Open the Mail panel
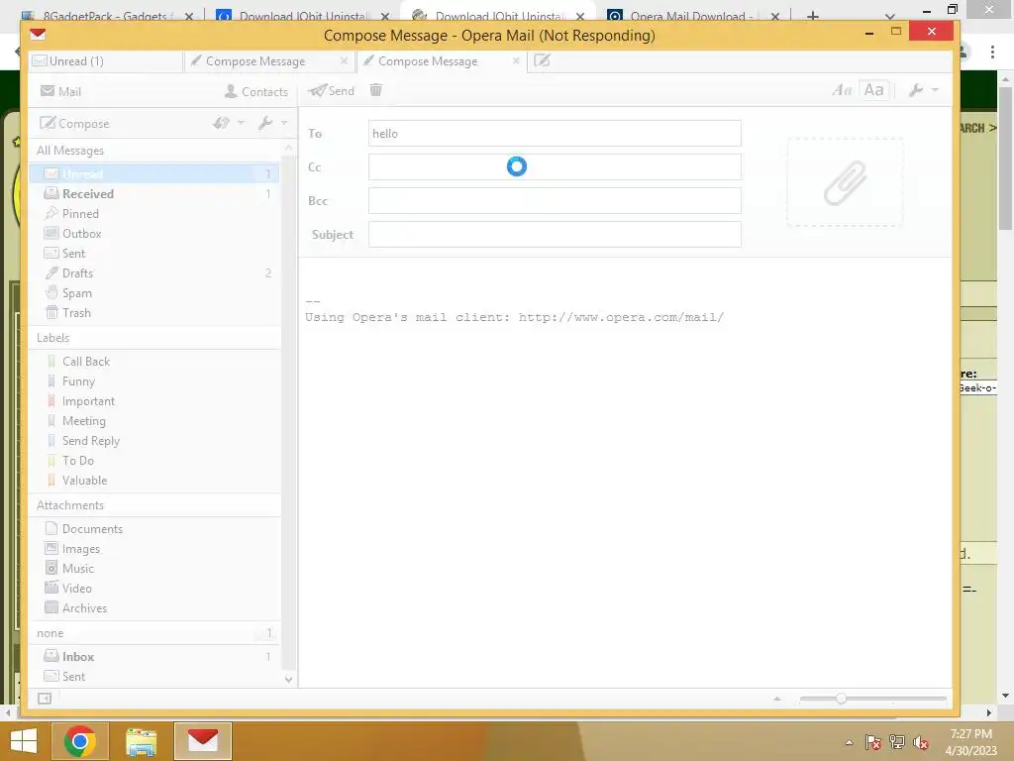Image resolution: width=1014 pixels, height=761 pixels. [x=60, y=91]
